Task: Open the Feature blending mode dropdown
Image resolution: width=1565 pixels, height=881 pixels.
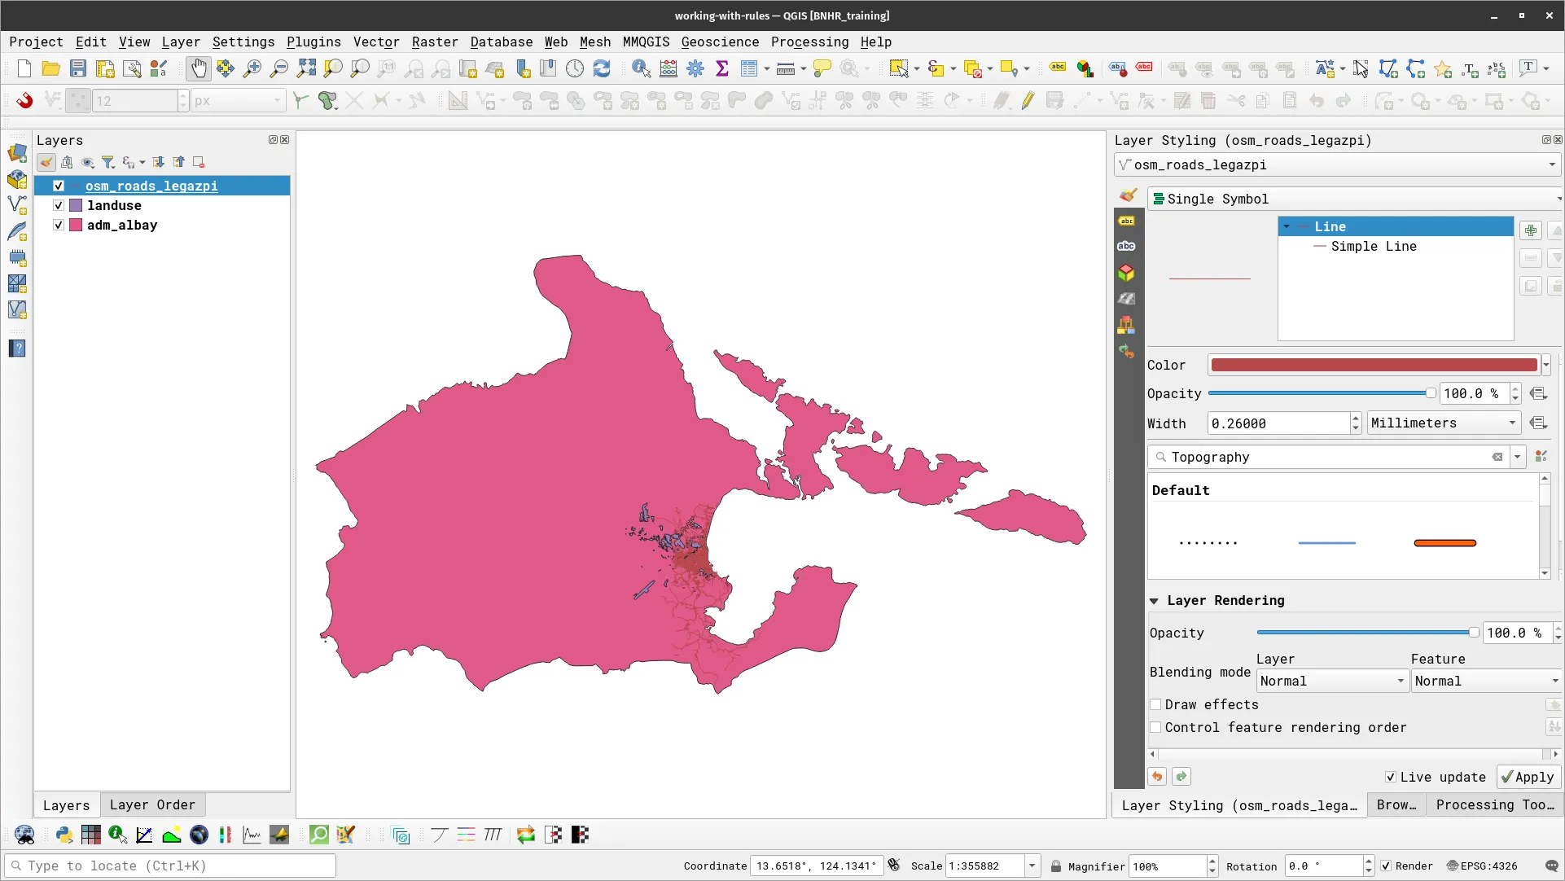Action: (x=1485, y=681)
